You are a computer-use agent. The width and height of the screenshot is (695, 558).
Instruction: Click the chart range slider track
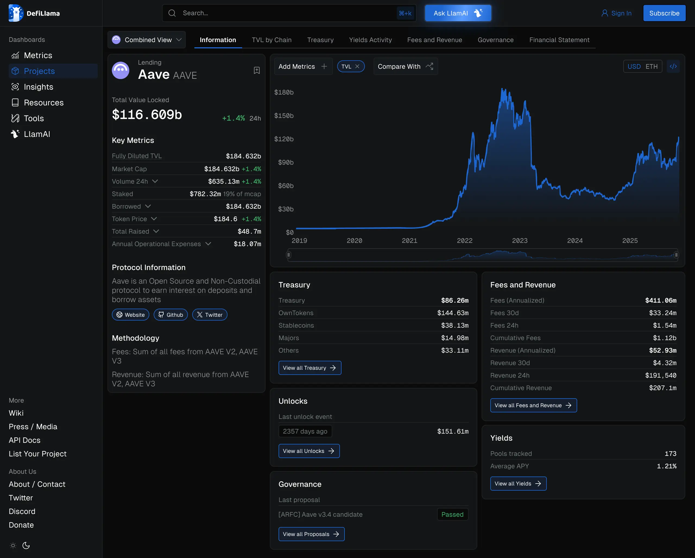click(x=483, y=255)
